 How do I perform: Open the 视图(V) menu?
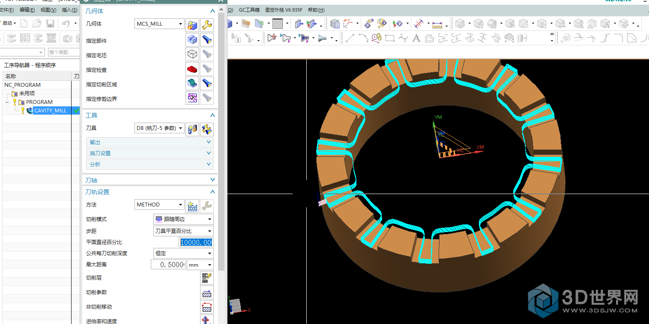(x=48, y=10)
